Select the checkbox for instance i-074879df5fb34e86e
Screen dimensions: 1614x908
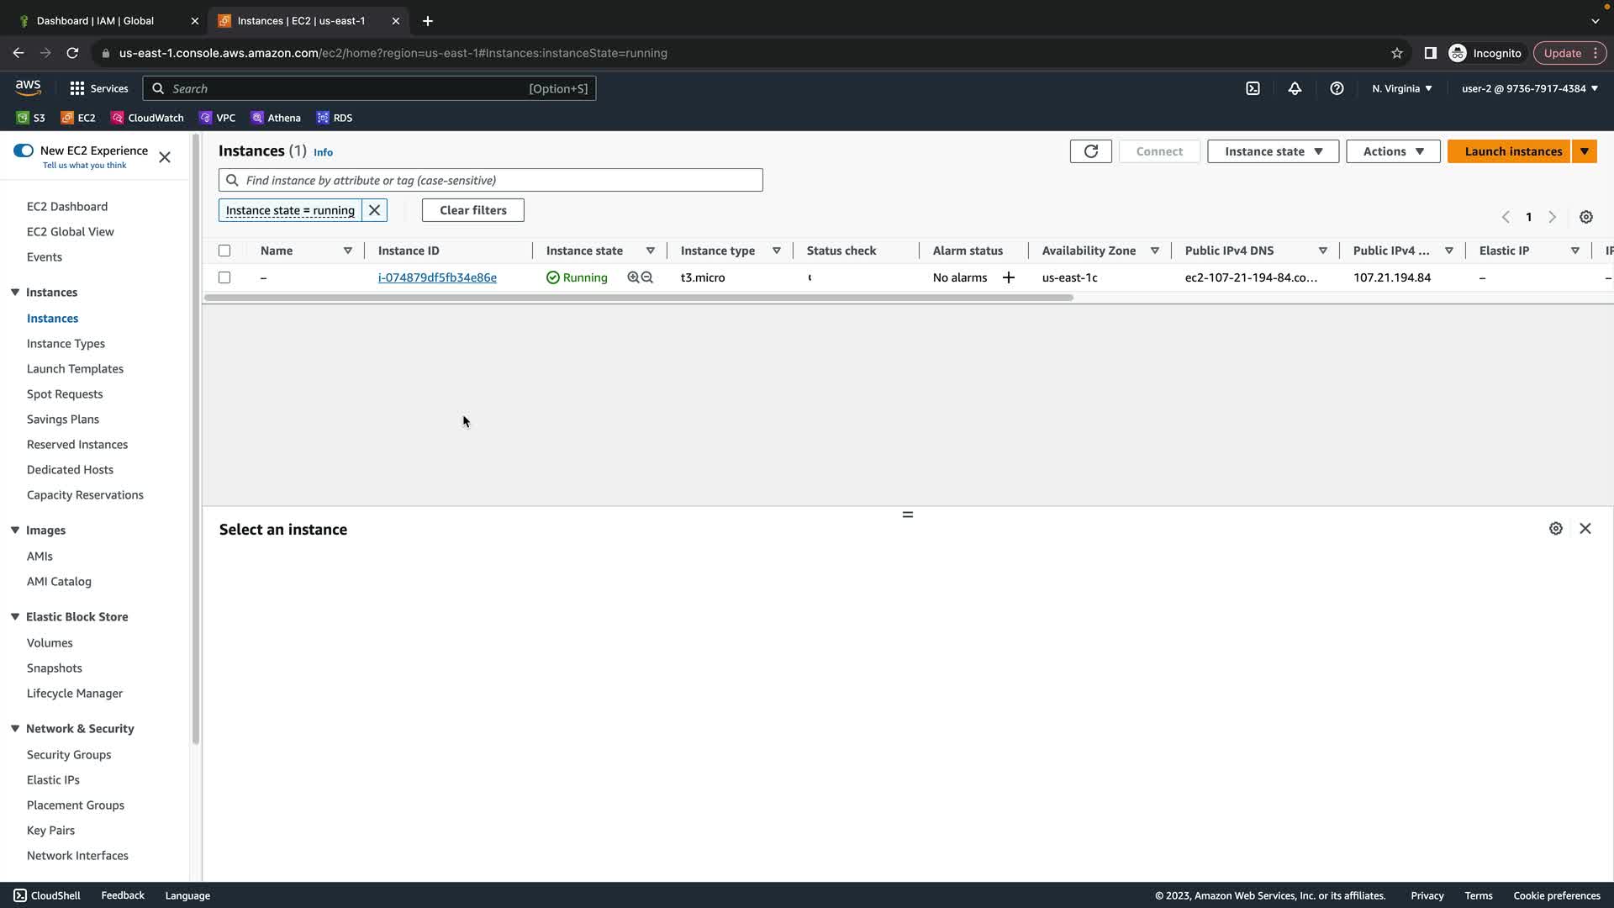[224, 277]
